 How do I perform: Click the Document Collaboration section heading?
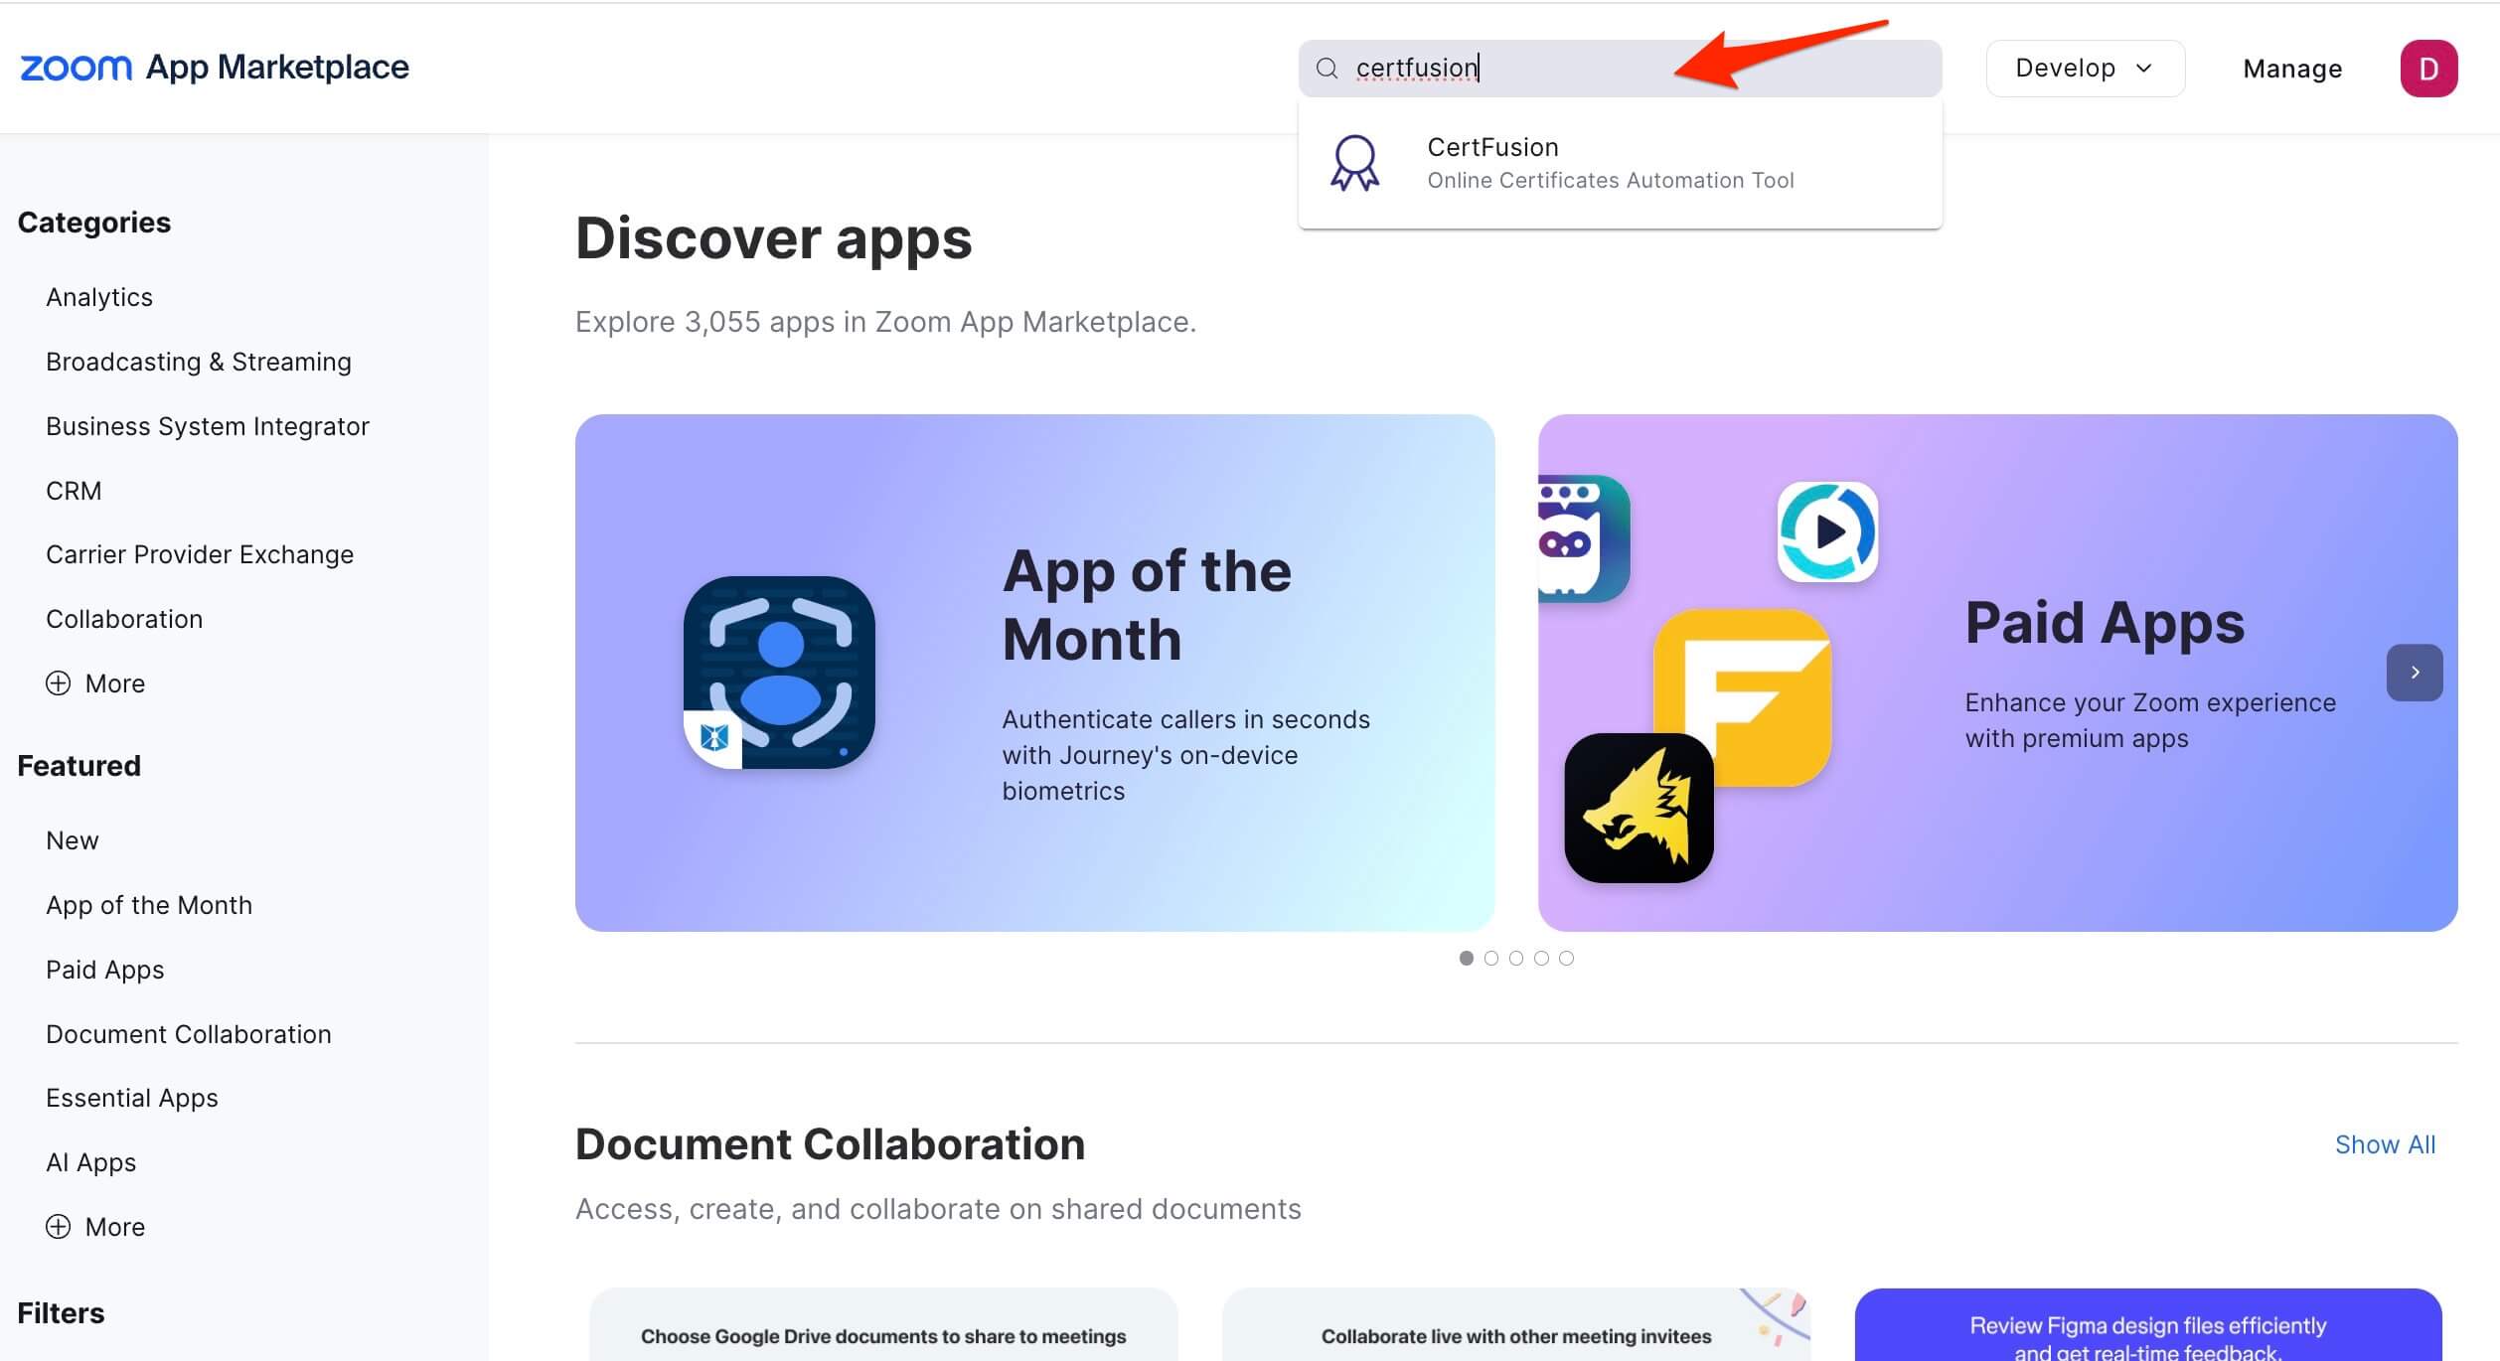(830, 1144)
